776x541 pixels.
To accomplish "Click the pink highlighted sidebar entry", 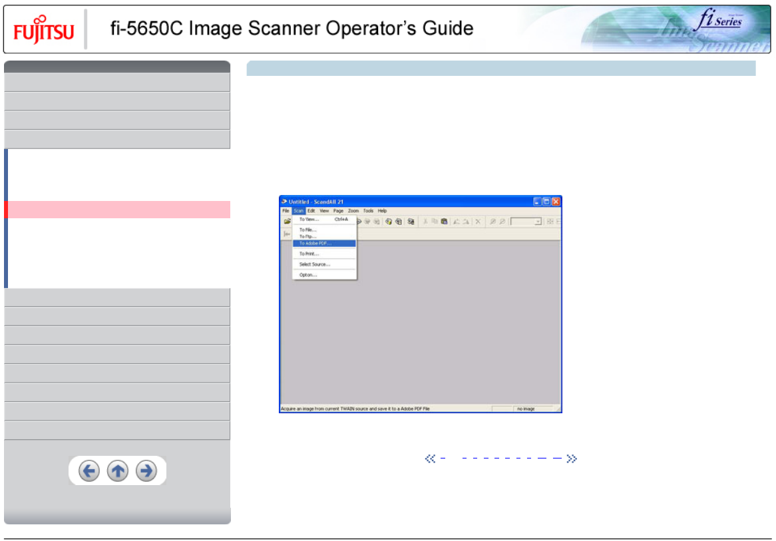I will (x=117, y=210).
